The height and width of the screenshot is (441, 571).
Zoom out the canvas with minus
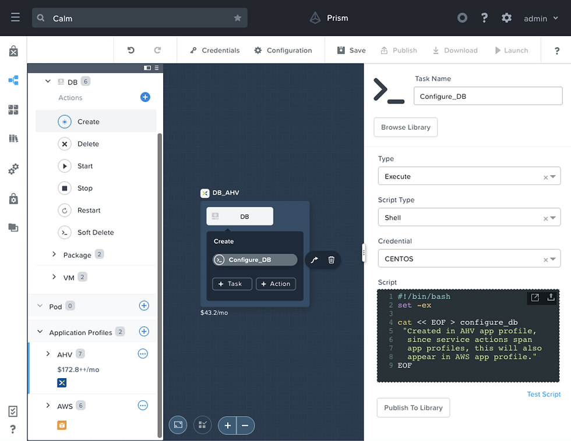pos(245,425)
